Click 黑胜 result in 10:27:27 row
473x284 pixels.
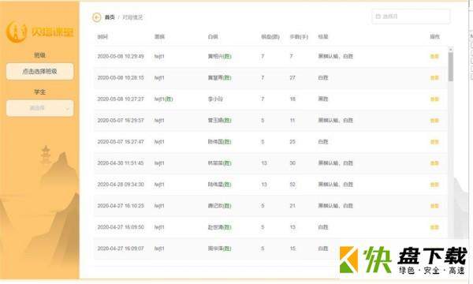coord(323,99)
